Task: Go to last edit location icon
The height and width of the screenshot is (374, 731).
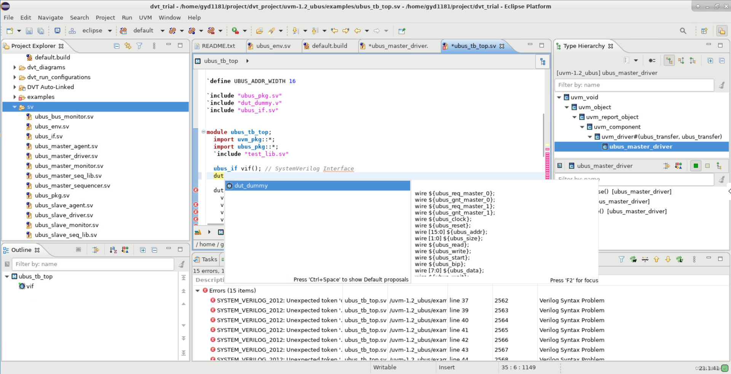Action: 334,31
